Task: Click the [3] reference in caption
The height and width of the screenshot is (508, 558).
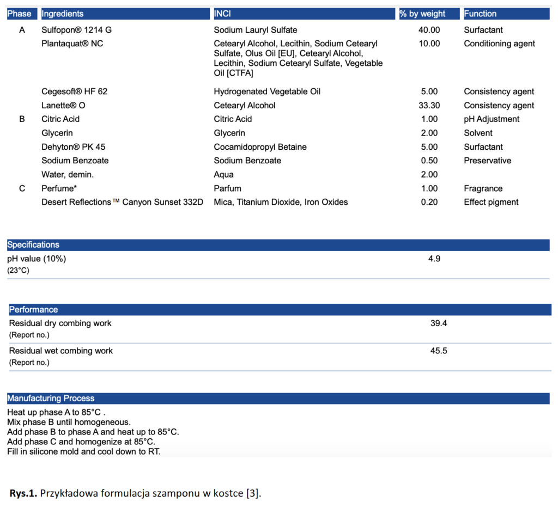Action: click(253, 493)
